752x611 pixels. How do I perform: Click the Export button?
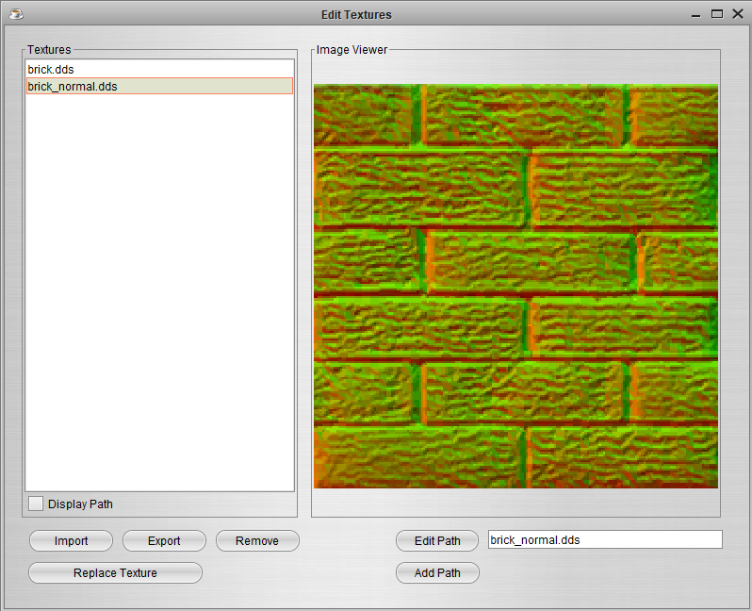[x=164, y=541]
